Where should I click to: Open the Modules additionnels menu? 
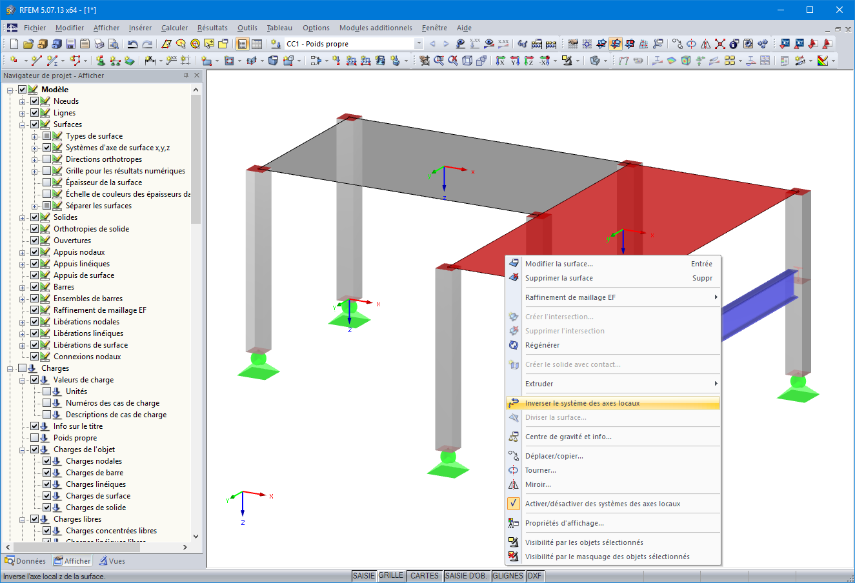(376, 28)
